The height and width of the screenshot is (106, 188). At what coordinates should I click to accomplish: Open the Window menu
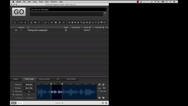[54, 2]
